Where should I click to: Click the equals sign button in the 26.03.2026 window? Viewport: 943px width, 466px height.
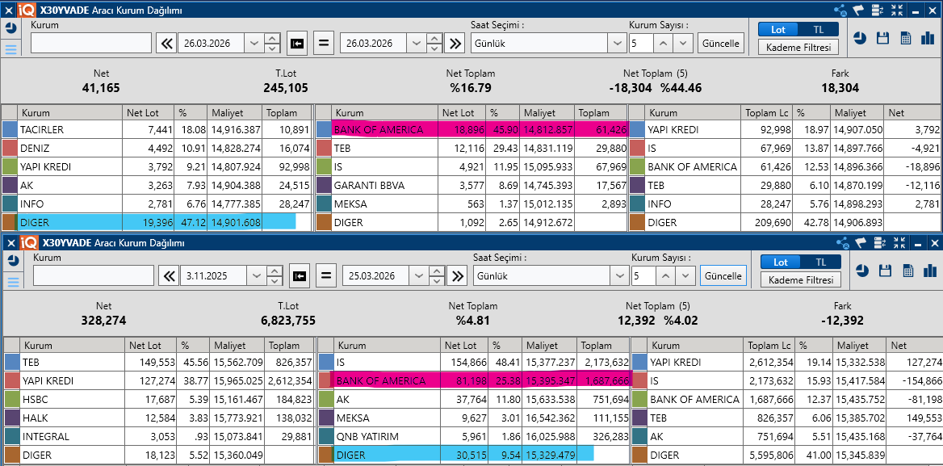pos(324,44)
